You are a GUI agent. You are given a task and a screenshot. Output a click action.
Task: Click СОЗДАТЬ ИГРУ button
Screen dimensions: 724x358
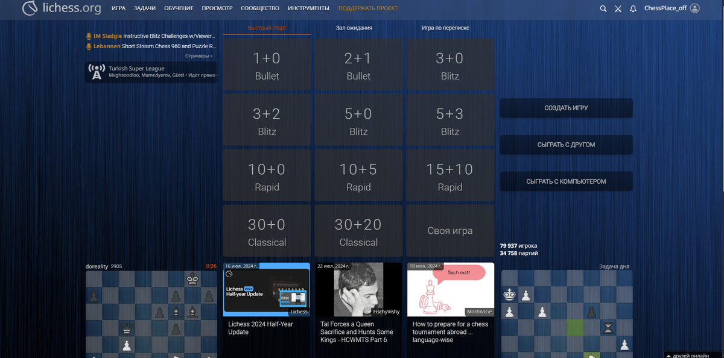(x=566, y=108)
